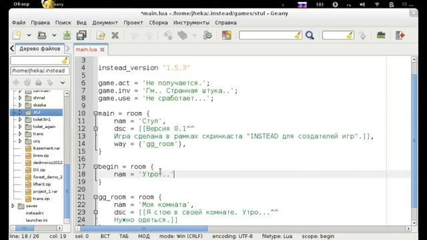The height and width of the screenshot is (240, 427).
Task: Click the magnifier Find icon
Action: [x=310, y=35]
